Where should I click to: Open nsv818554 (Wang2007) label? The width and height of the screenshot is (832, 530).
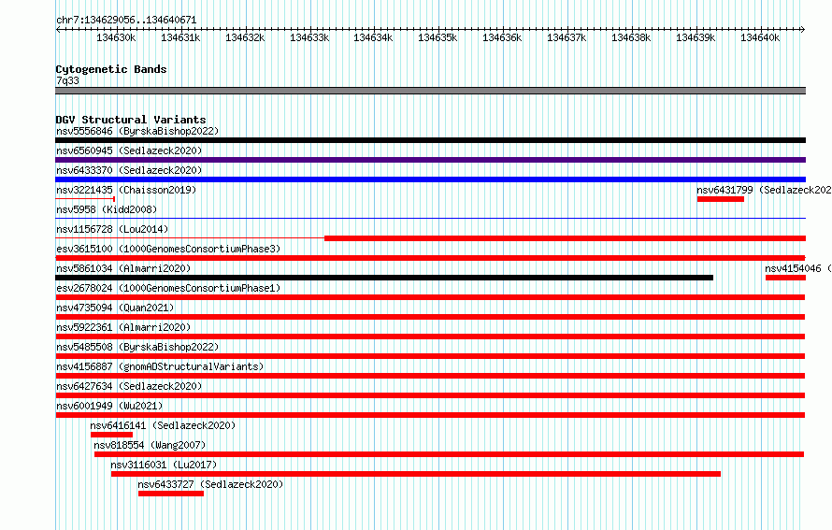coord(150,445)
